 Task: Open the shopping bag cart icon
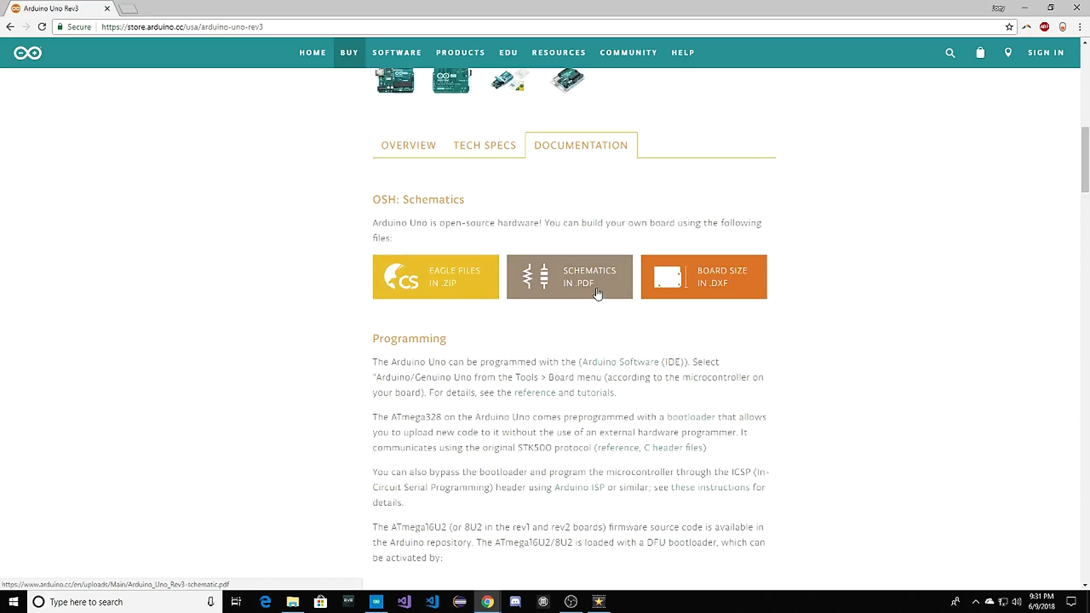click(980, 53)
